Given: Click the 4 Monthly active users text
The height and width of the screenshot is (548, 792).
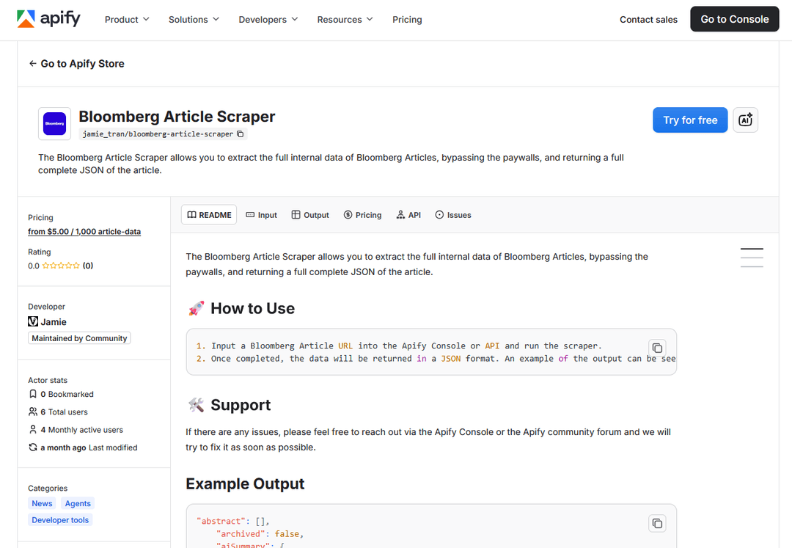Looking at the screenshot, I should tap(82, 430).
